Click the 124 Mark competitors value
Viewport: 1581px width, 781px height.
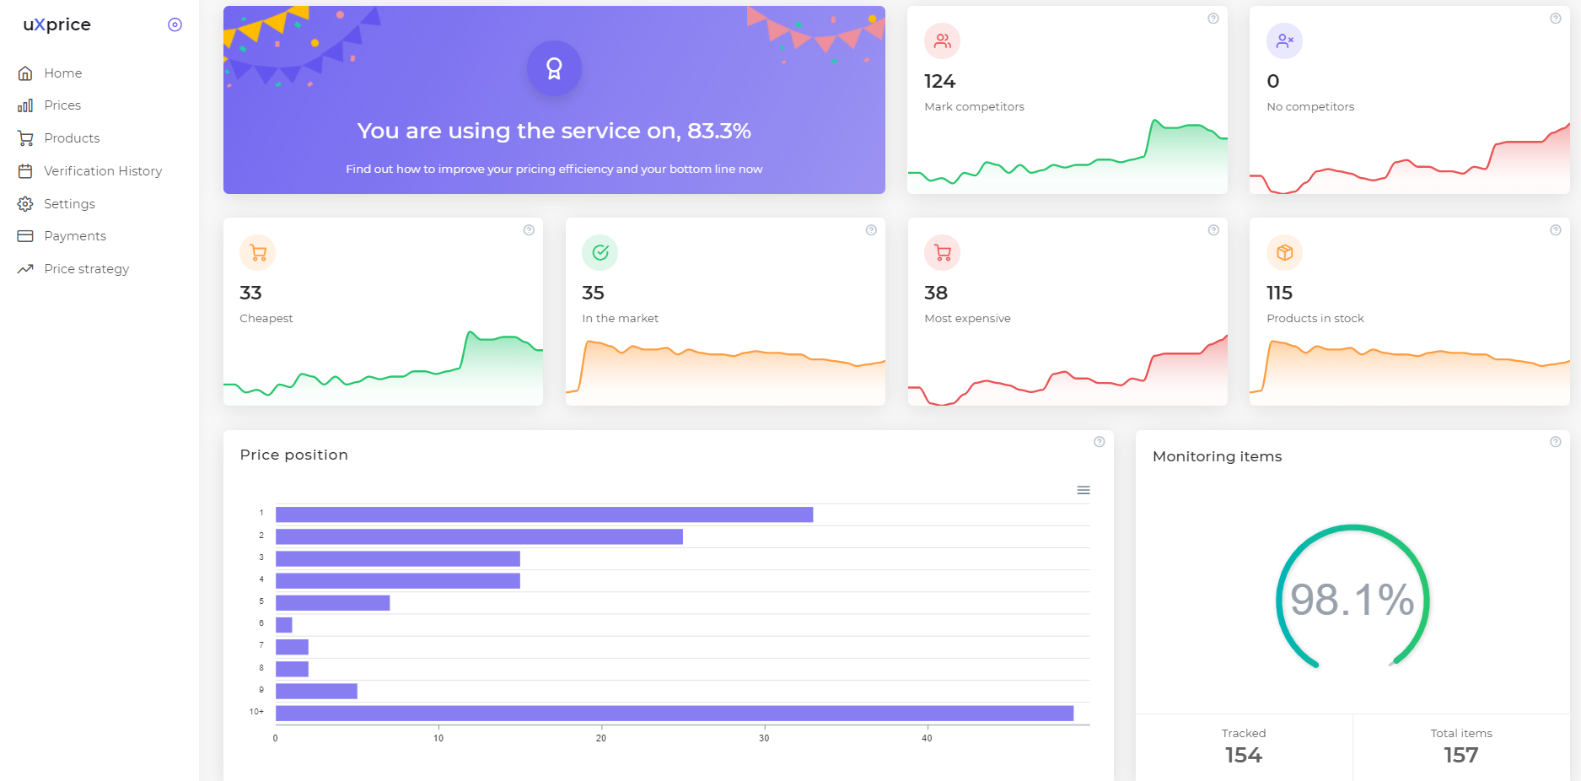939,81
